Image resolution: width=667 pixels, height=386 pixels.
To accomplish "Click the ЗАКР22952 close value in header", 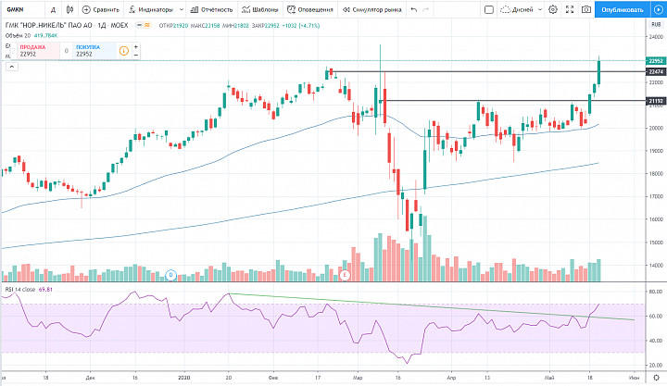I will [266, 26].
